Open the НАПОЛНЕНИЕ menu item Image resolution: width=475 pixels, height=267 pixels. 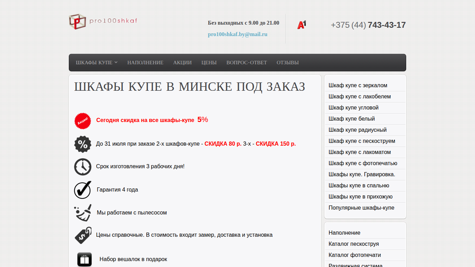point(145,63)
